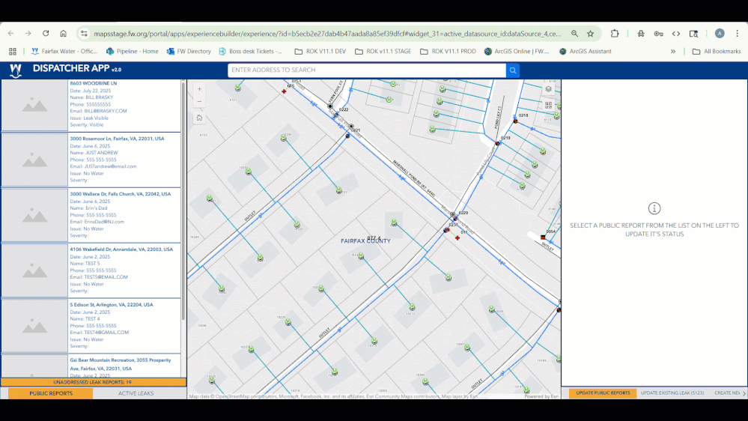Open the Pipeline - Home bookmark
Viewport: 748px width, 421px height.
[132, 51]
